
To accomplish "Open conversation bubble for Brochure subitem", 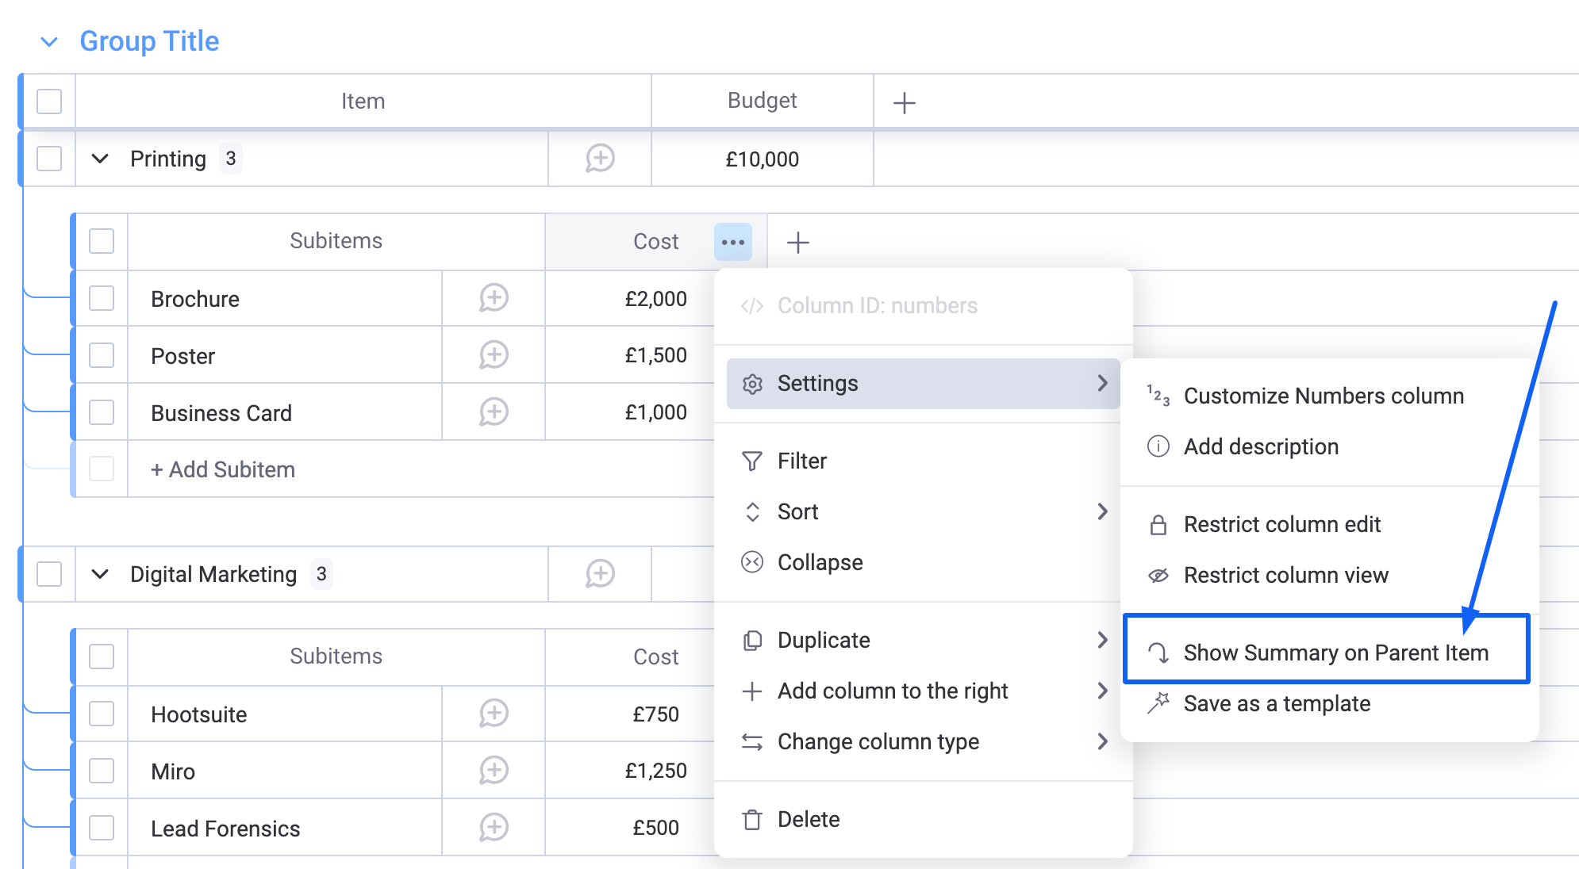I will 494,299.
